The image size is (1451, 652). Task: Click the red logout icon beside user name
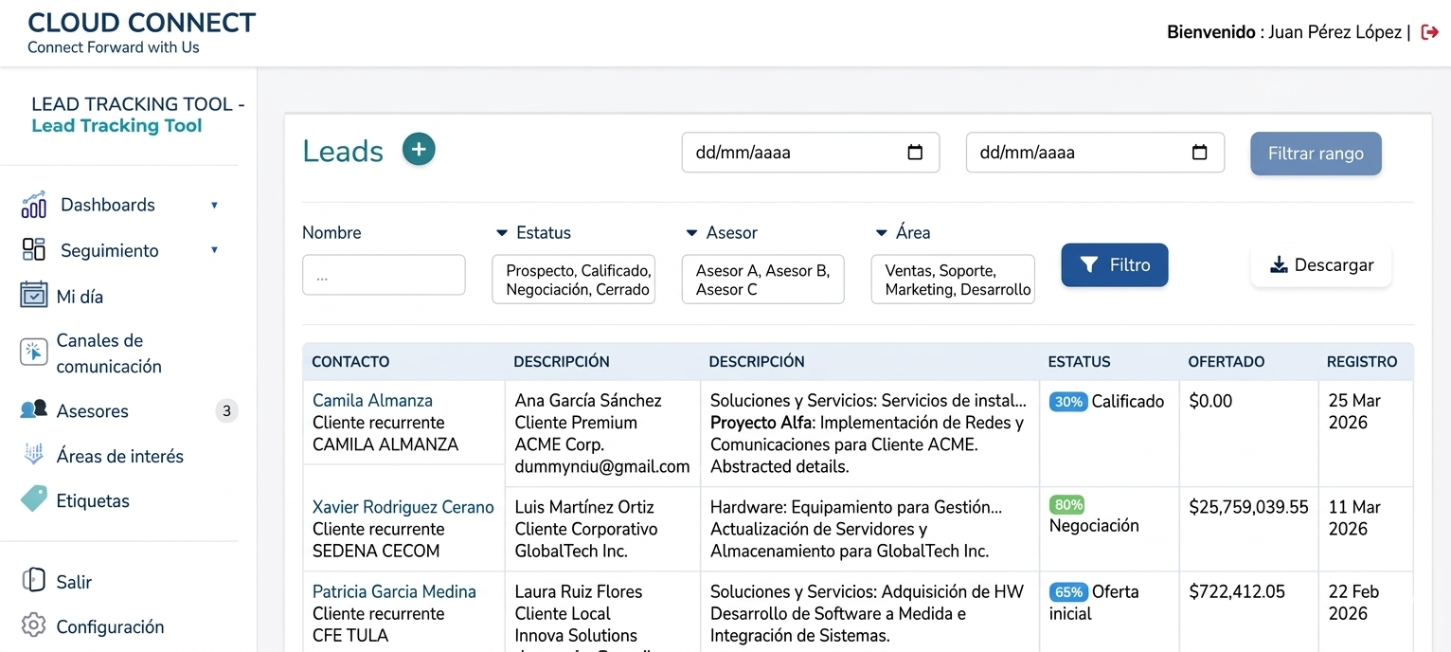click(1430, 32)
